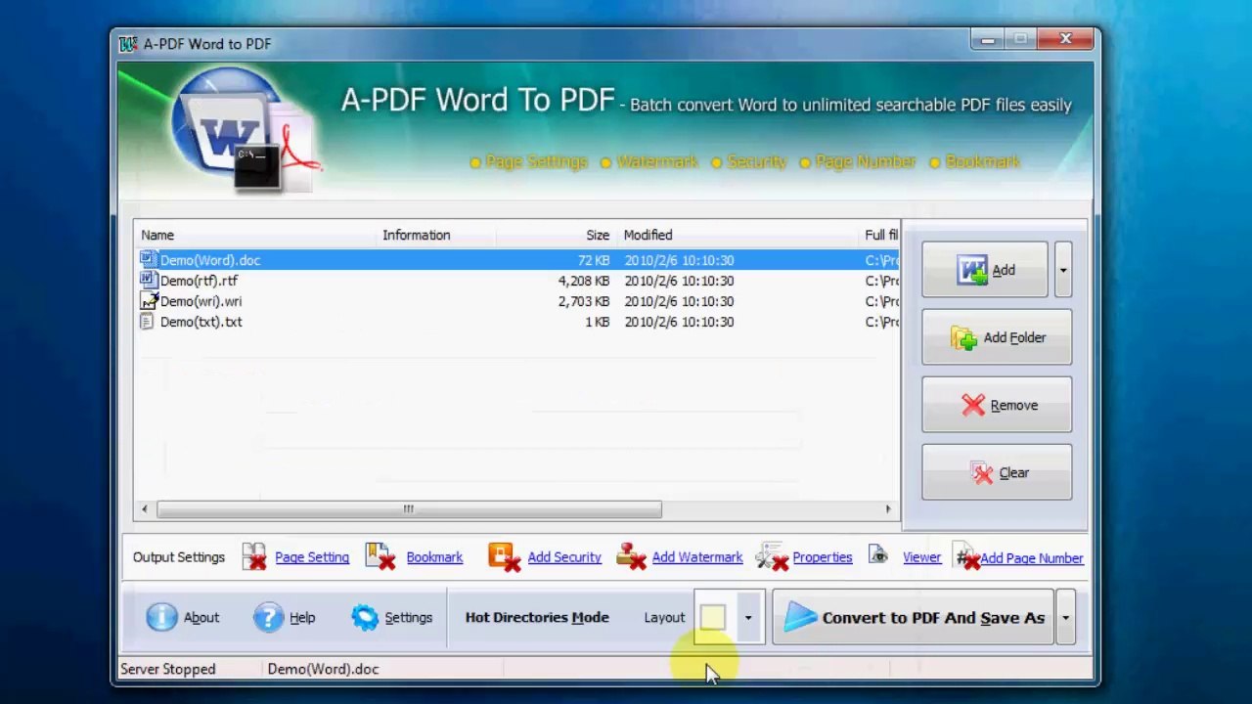1252x704 pixels.
Task: Click the Convert blue arrow icon
Action: [800, 617]
